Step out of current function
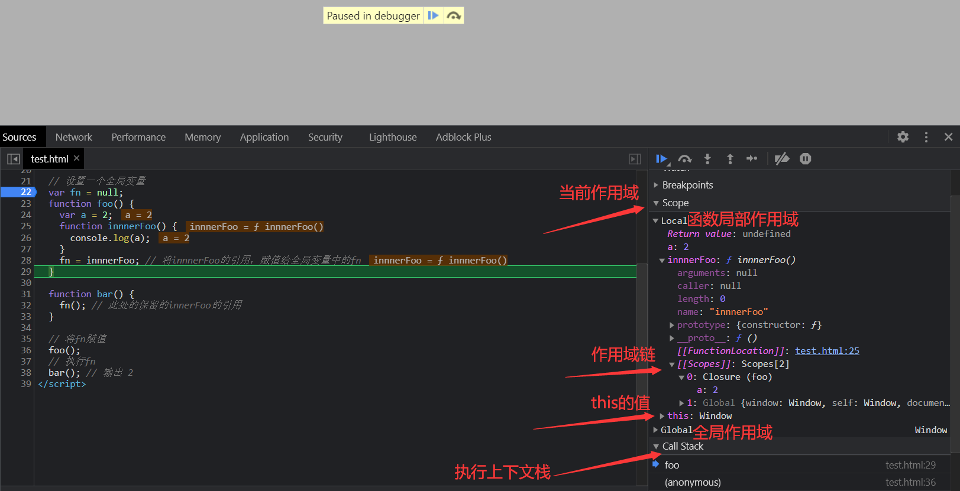Screen dimensions: 960x491 tap(730, 159)
